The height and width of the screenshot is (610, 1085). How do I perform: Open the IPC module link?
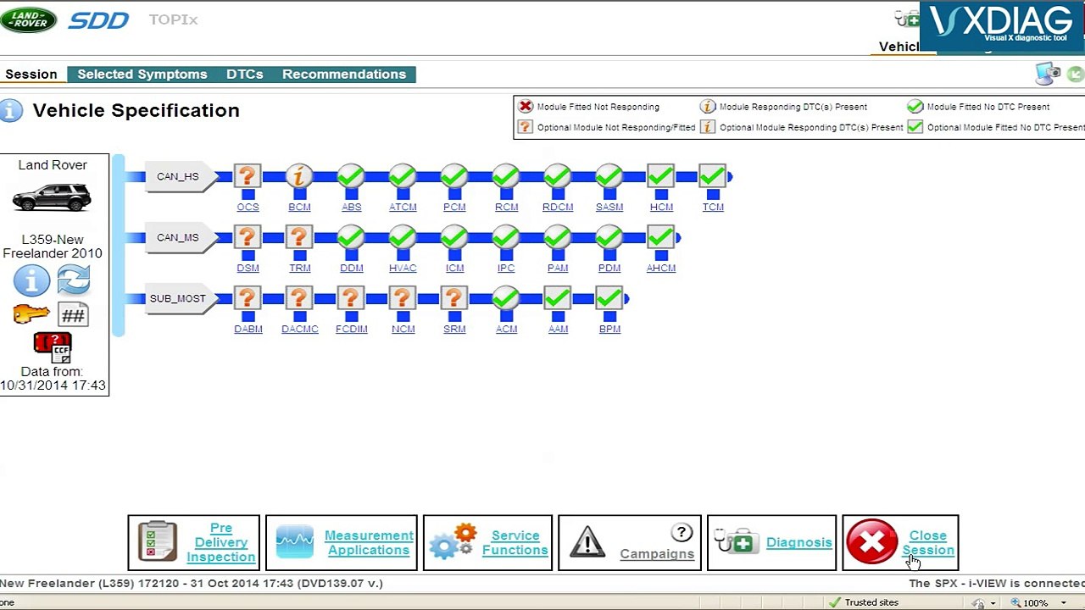click(506, 268)
